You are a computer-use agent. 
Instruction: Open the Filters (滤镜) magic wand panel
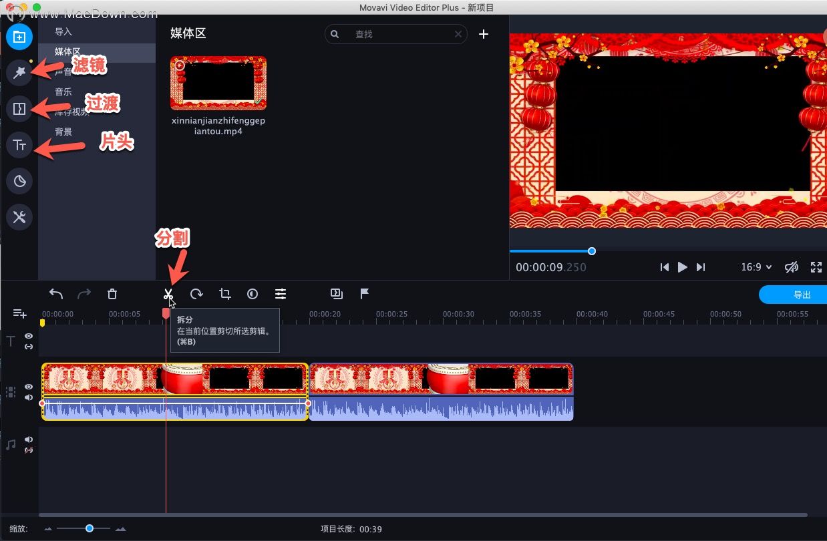[19, 72]
